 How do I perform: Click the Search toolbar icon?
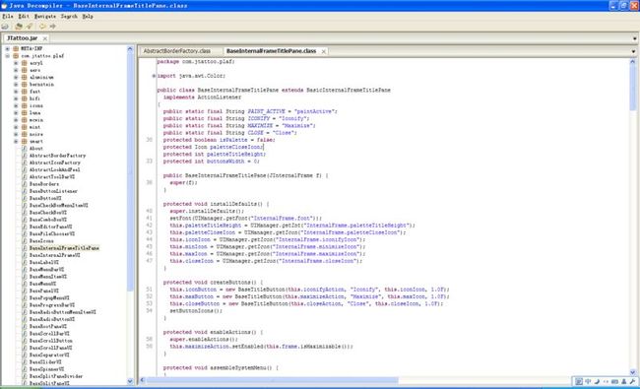point(29,27)
